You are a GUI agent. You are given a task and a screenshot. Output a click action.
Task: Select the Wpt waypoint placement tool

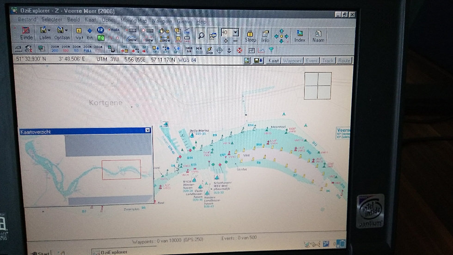pyautogui.click(x=79, y=30)
